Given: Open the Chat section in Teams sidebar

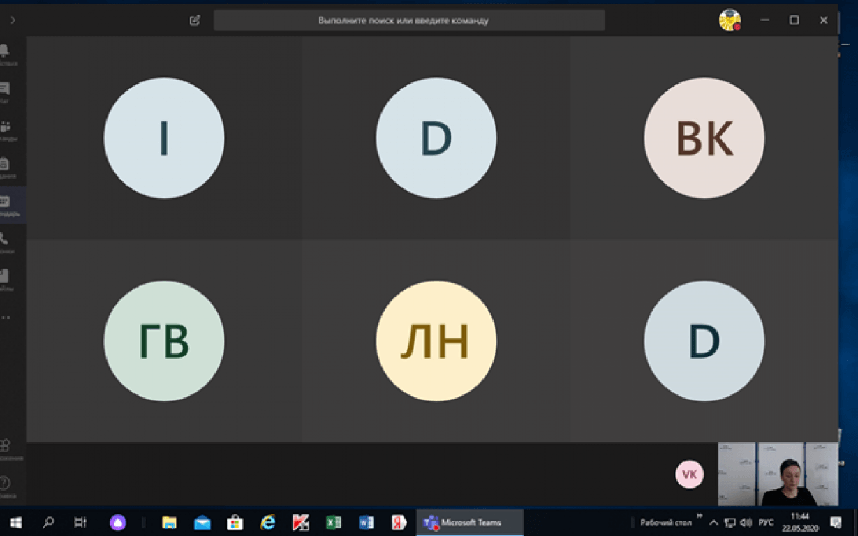Looking at the screenshot, I should (x=5, y=90).
